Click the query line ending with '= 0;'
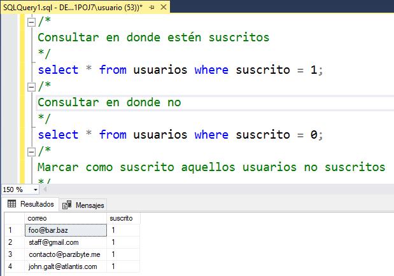 coord(180,135)
